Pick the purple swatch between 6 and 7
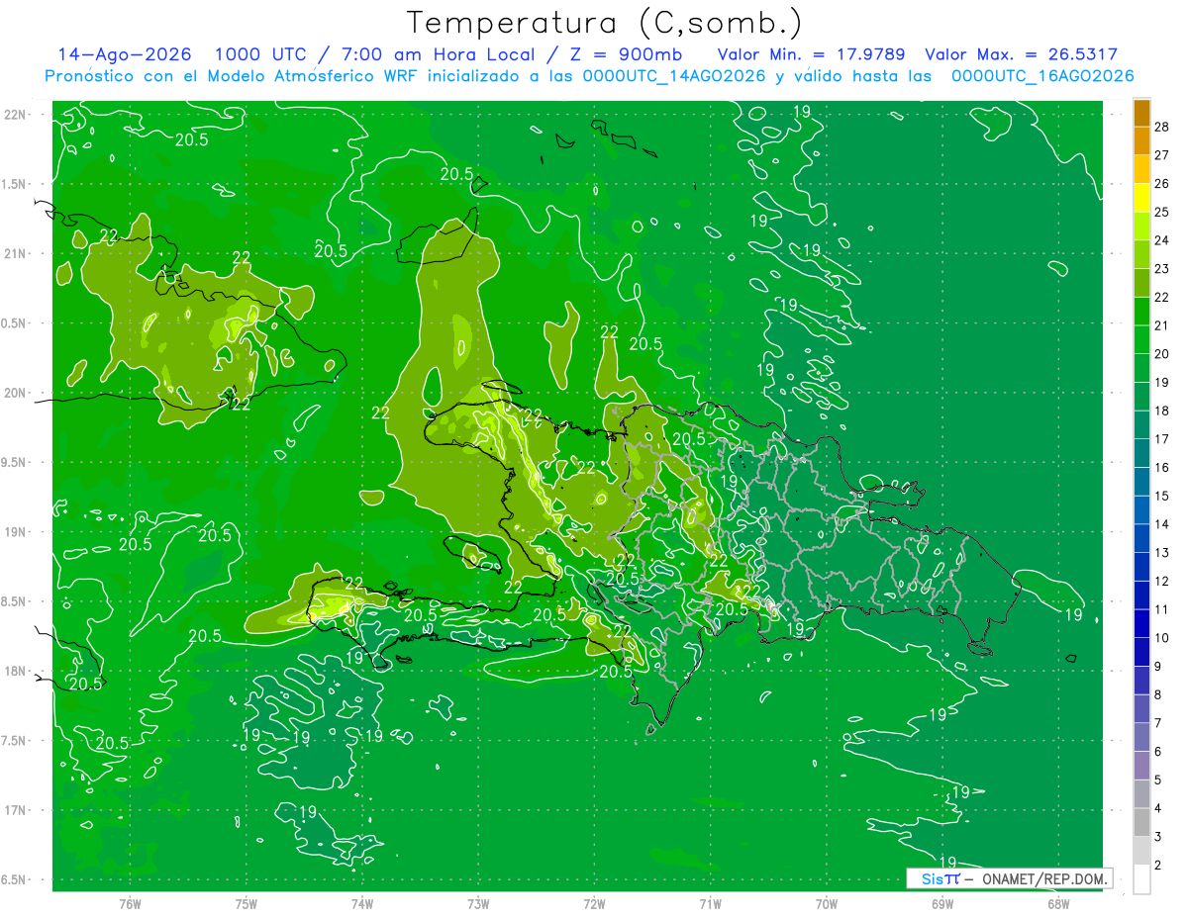The width and height of the screenshot is (1188, 917). [x=1141, y=738]
